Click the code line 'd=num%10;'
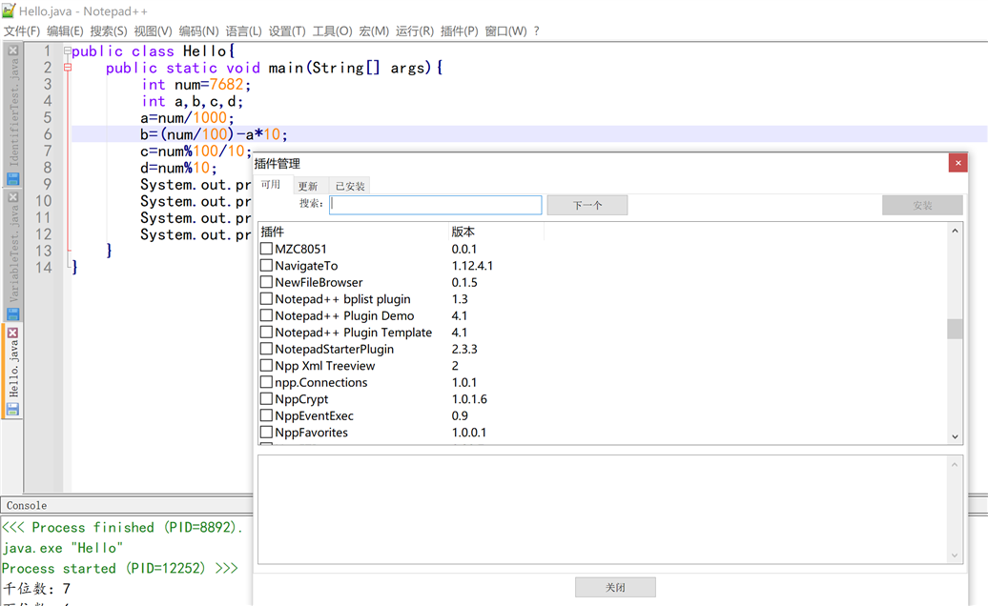 (178, 168)
